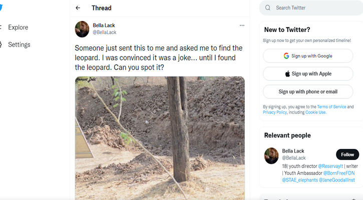This screenshot has height=200, width=363.
Task: Click the Twitter bird logo
Action: click(x=2, y=7)
